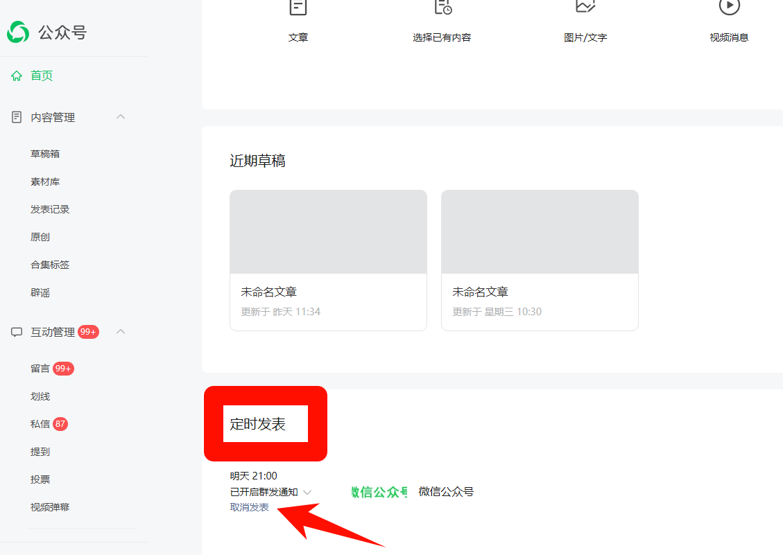Go to 首页 in sidebar
The width and height of the screenshot is (783, 555).
42,76
